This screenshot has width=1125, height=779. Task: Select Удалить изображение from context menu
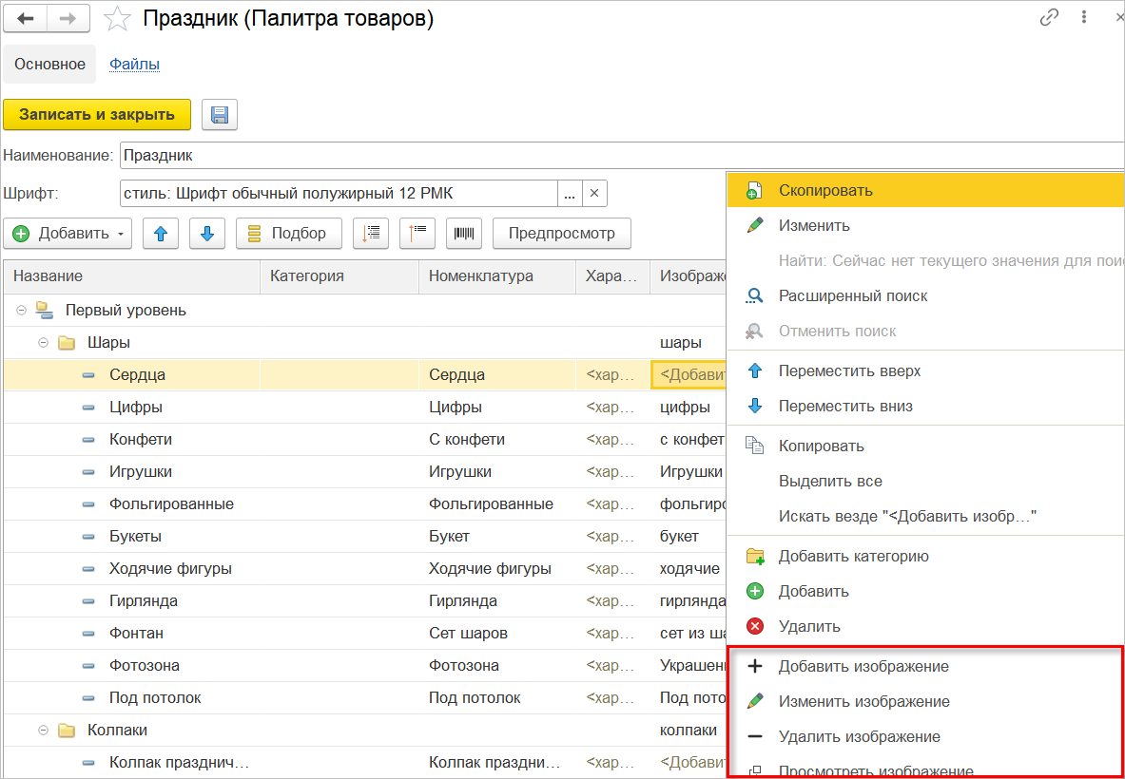(859, 736)
